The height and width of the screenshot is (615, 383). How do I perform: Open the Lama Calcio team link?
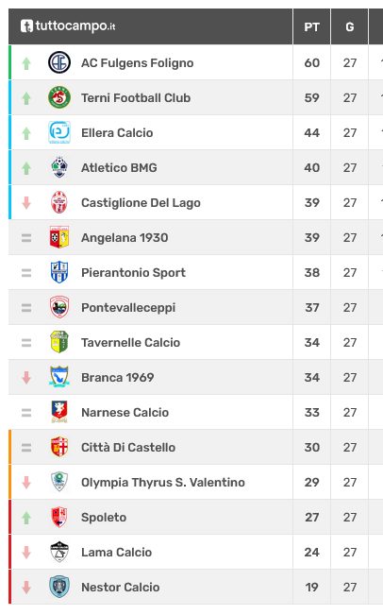pos(116,553)
